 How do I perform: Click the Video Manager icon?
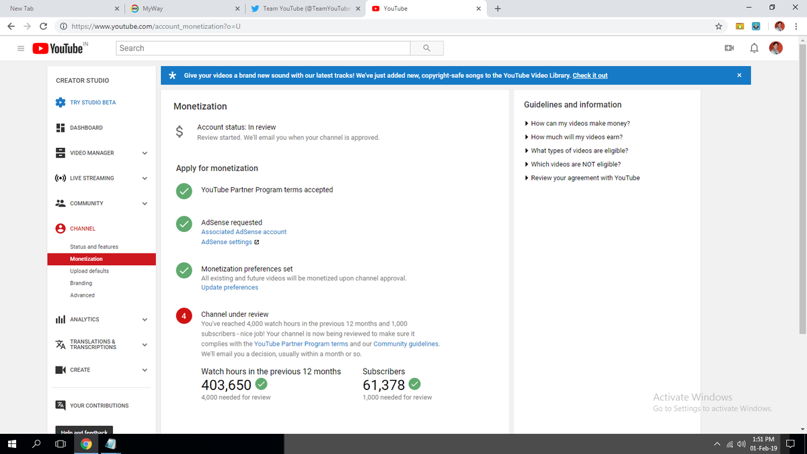click(60, 153)
